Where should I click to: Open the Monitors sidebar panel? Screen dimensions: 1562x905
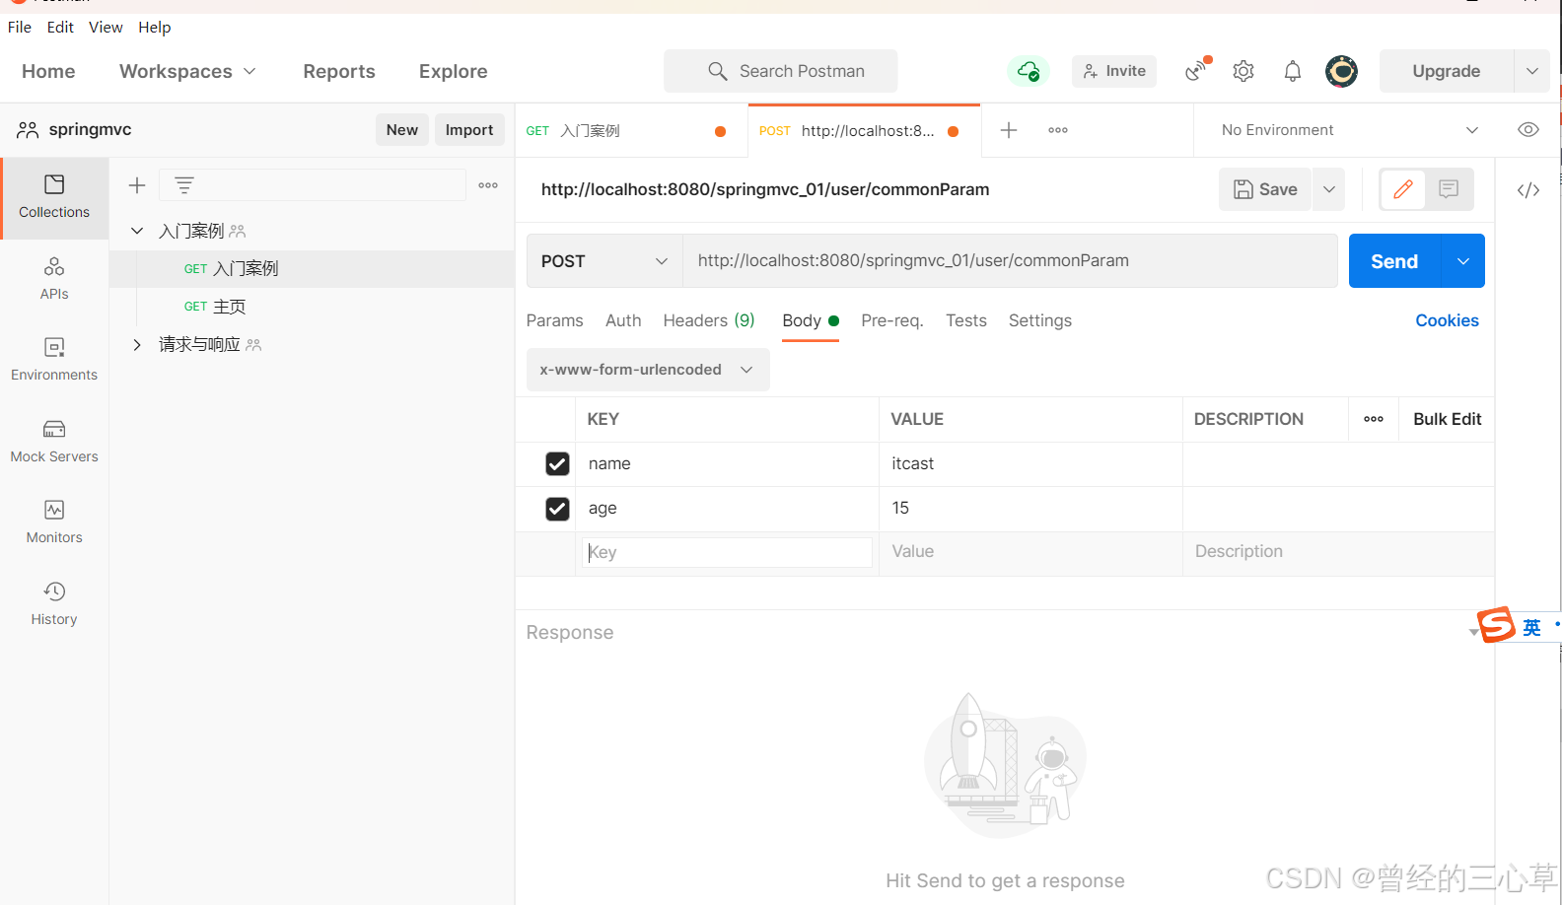pyautogui.click(x=54, y=522)
